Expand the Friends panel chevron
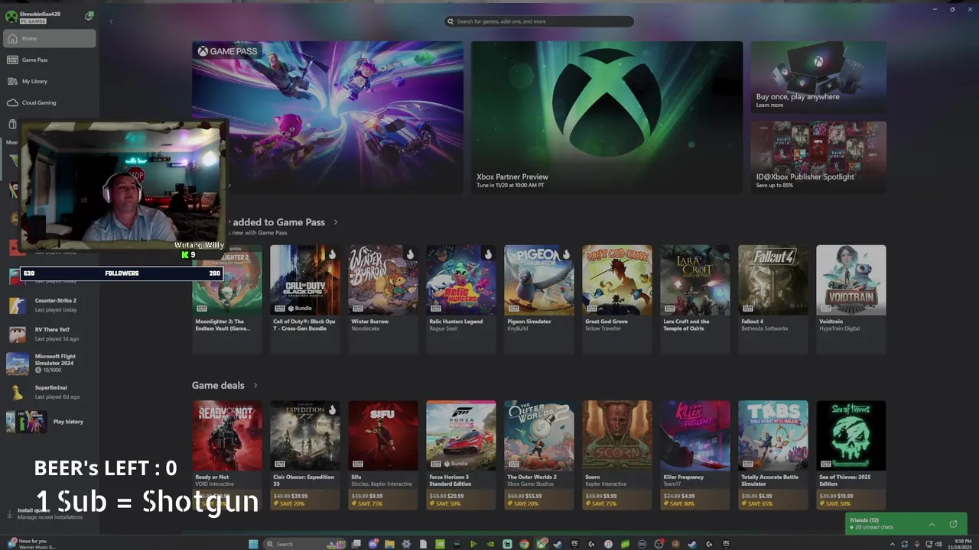Viewport: 979px width, 550px height. [x=932, y=524]
